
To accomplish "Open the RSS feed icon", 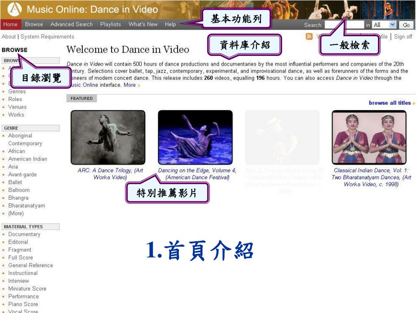I will pyautogui.click(x=309, y=36).
